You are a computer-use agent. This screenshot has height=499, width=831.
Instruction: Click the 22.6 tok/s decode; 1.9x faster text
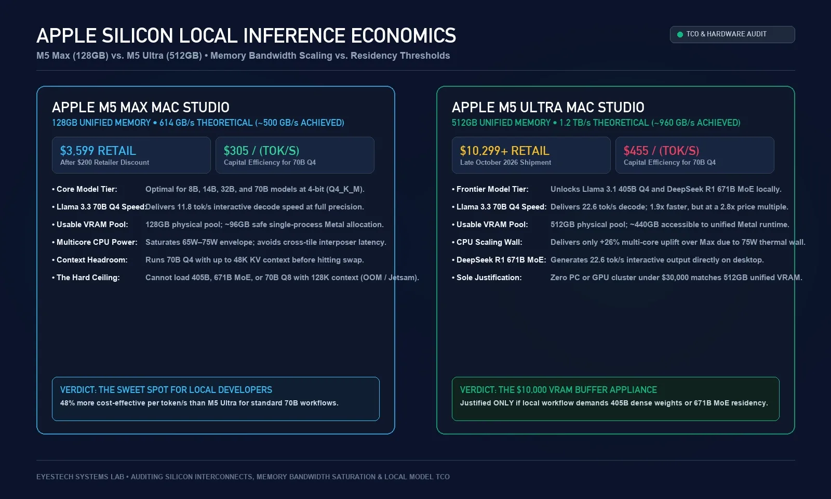(669, 207)
